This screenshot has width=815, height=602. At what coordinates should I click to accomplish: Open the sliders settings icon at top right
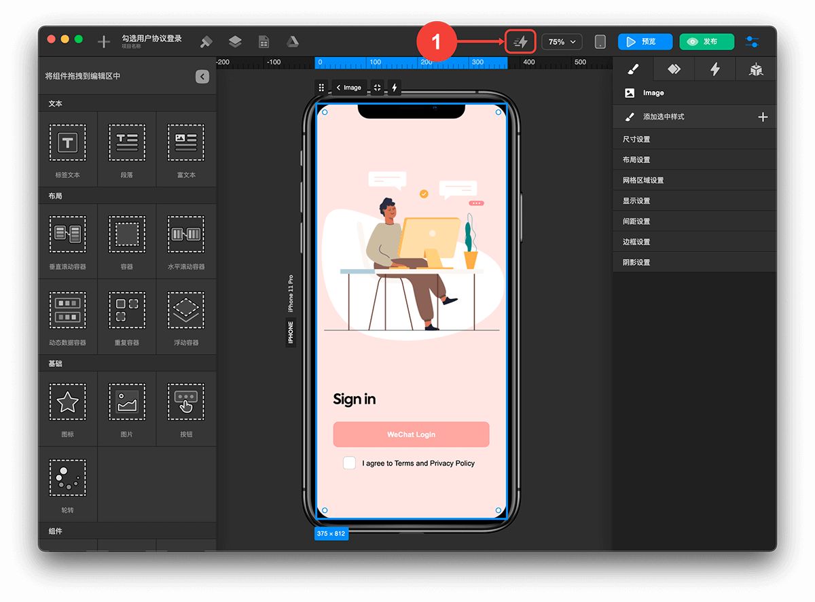coord(752,42)
